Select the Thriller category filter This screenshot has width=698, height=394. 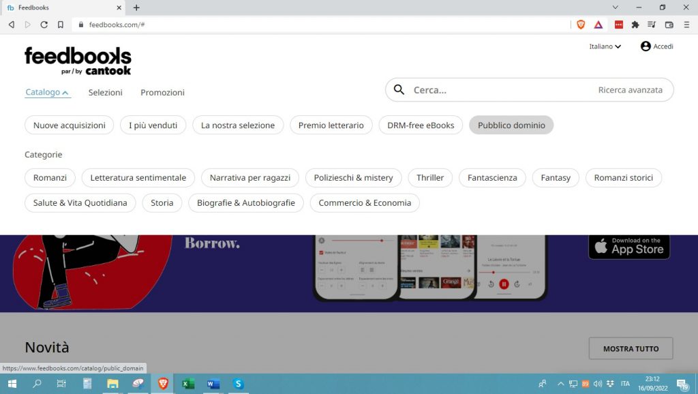[430, 177]
